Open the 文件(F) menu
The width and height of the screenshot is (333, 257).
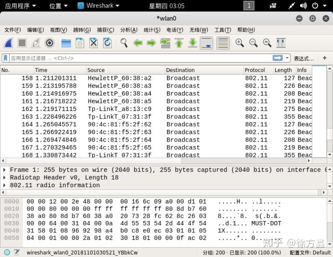(13, 30)
